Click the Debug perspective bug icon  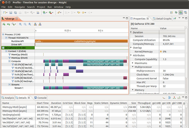(177, 12)
